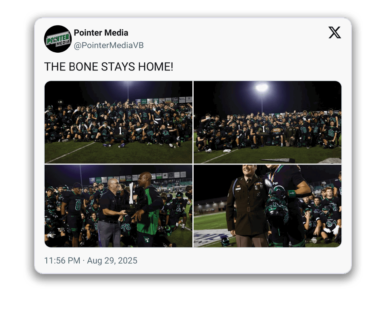Image resolution: width=386 pixels, height=309 pixels.
Task: Select the "THE BONE STAYS HOME!" tweet text
Action: [x=109, y=67]
